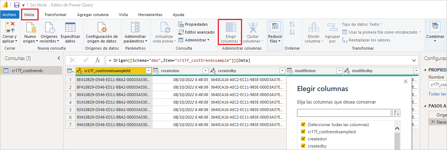Click Administrar parámetros icon
447x150 pixels.
(135, 27)
